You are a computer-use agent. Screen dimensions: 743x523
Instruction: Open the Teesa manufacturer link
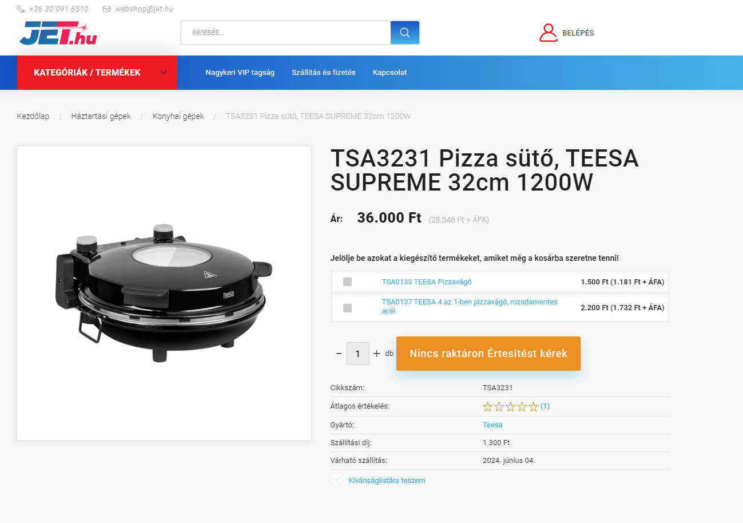492,425
